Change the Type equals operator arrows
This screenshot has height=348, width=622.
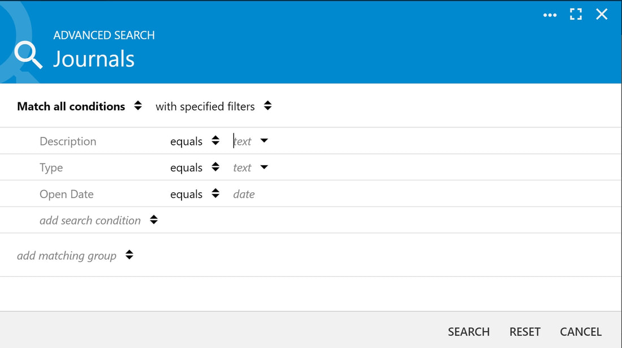coord(215,167)
